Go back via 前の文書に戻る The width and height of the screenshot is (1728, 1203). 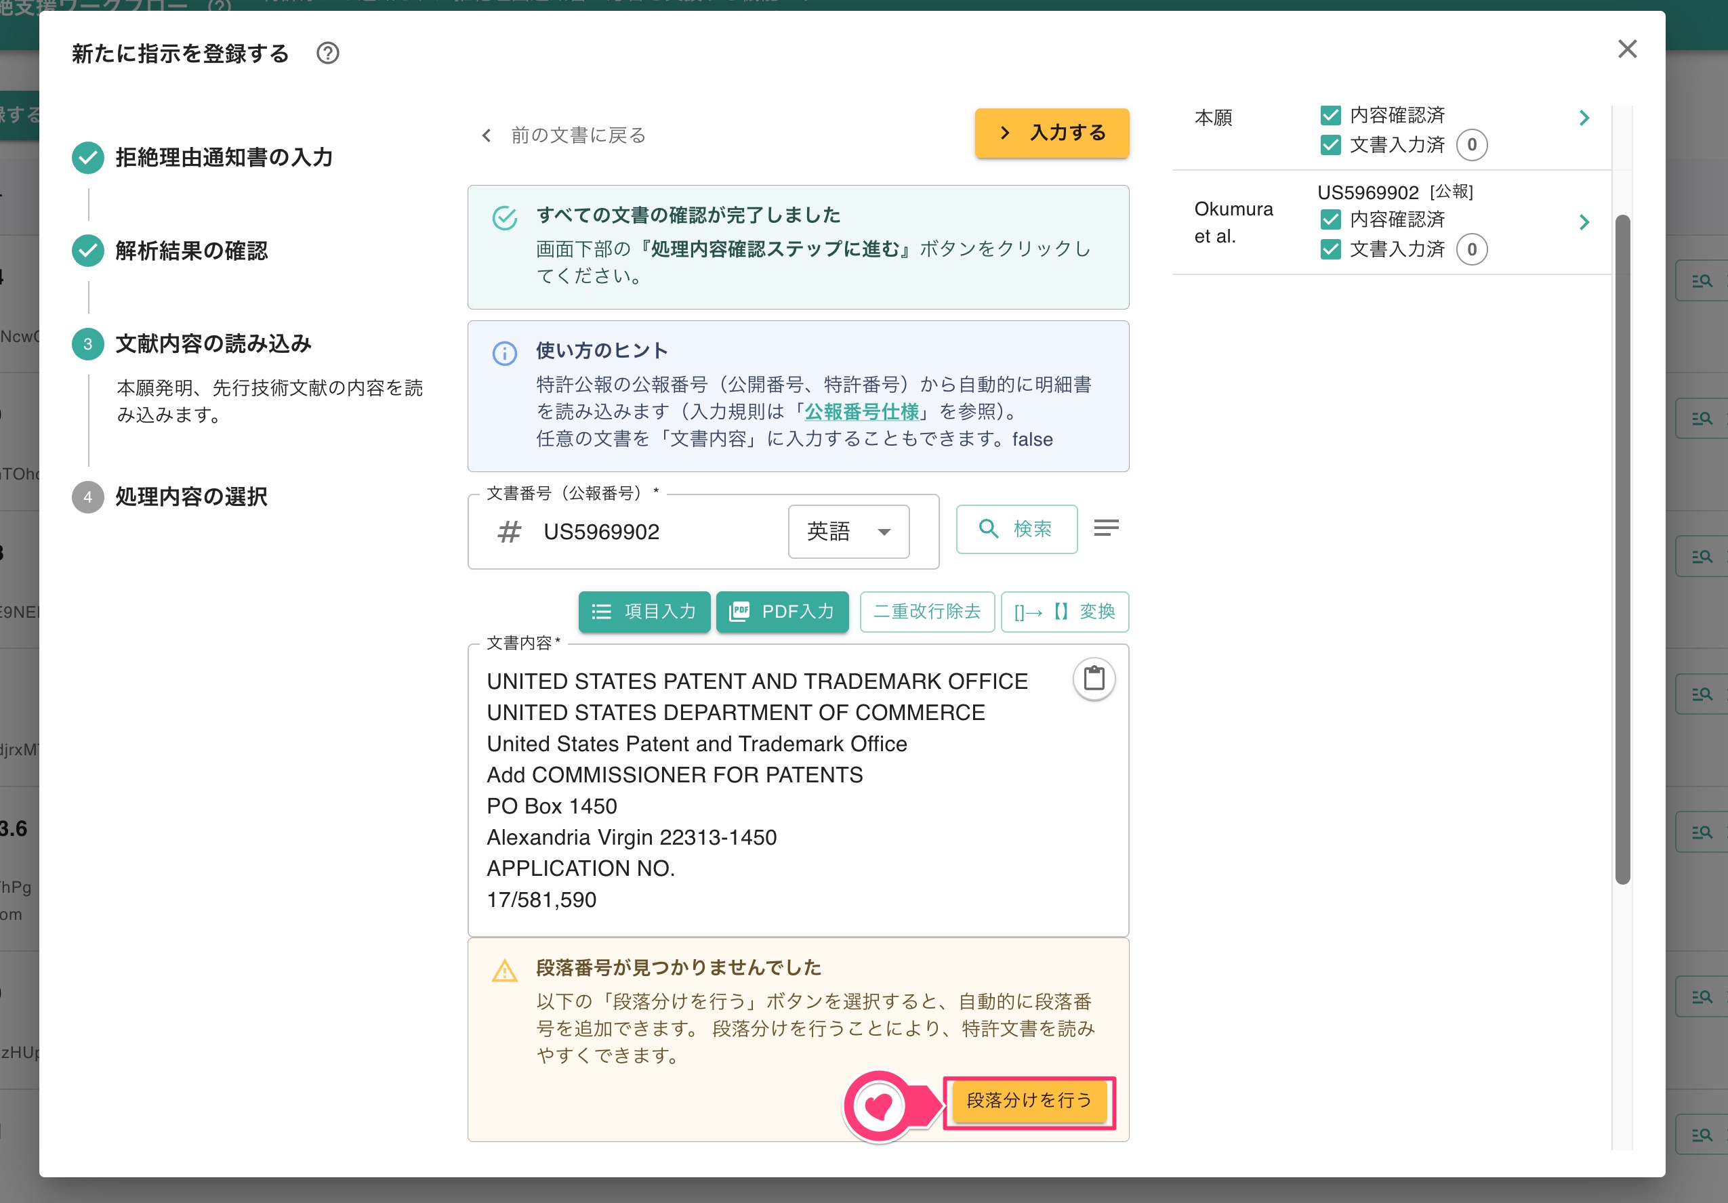564,135
